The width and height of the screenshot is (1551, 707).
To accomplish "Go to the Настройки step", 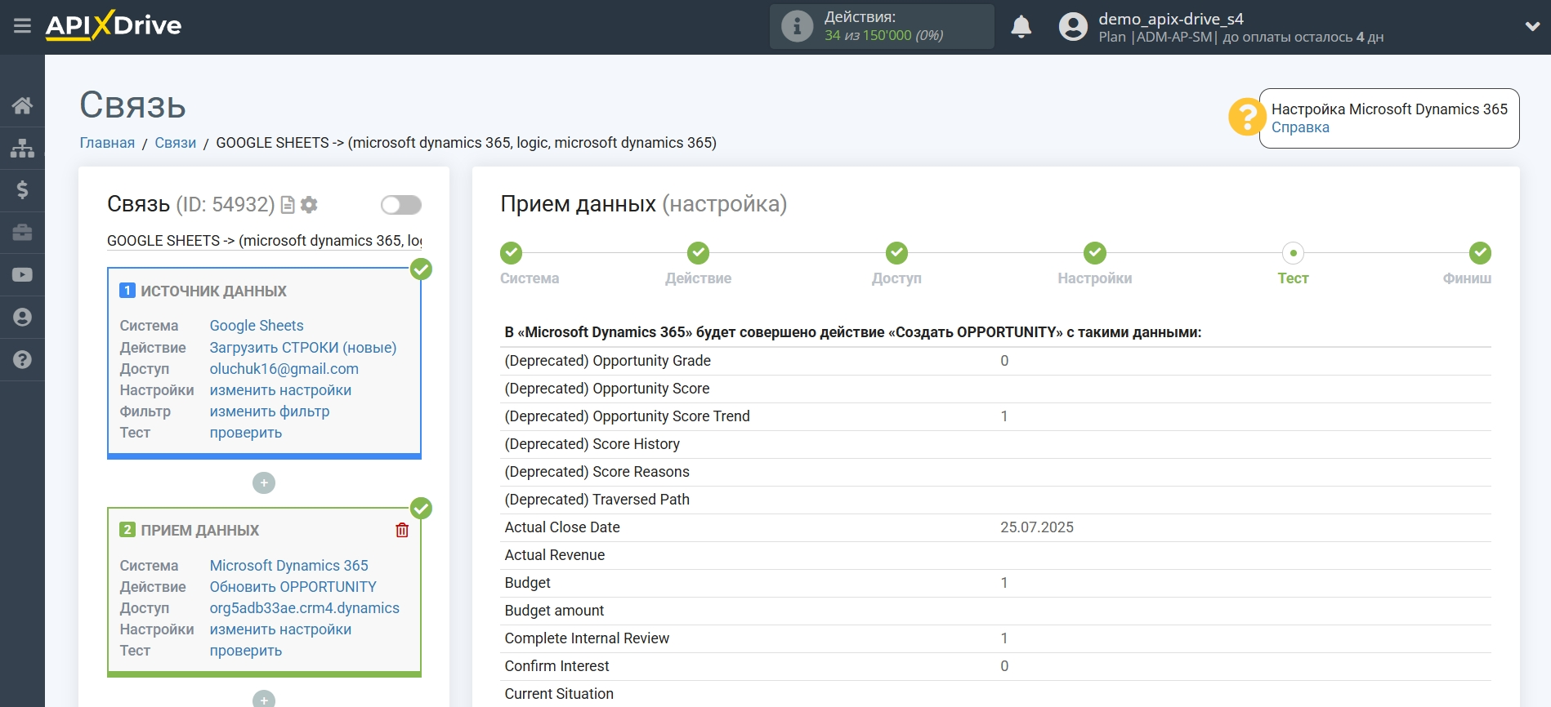I will click(x=1095, y=253).
